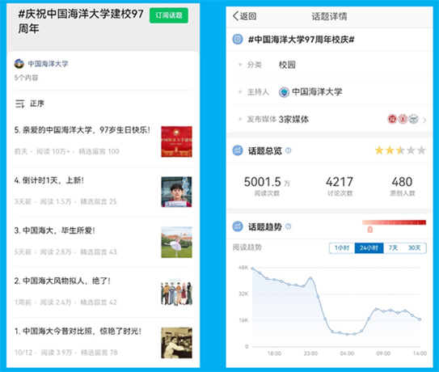Switch the trend range to 30天
The image size is (439, 372).
[415, 248]
